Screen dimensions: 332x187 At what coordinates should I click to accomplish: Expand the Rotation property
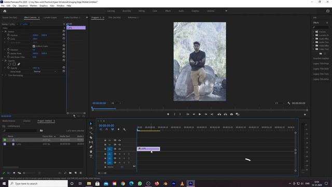pos(5,49)
